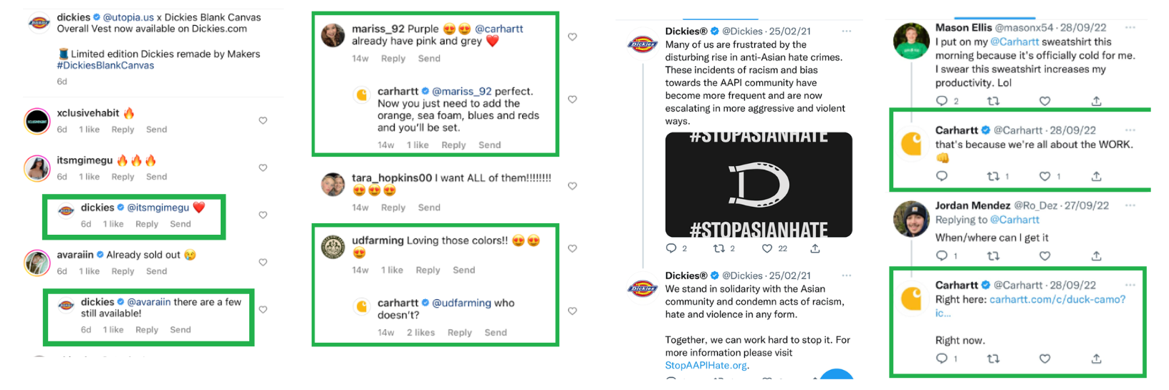Open more options on first Dickies tweet
Screen dimensions: 1169x390
846,31
